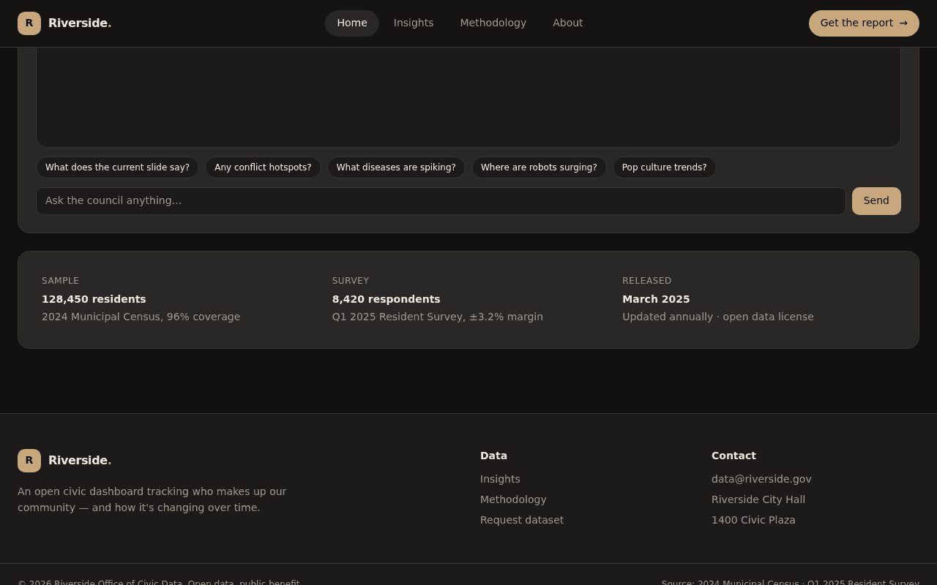Viewport: 937px width, 585px height.
Task: Click the Riverside brand name in header
Action: pos(80,23)
